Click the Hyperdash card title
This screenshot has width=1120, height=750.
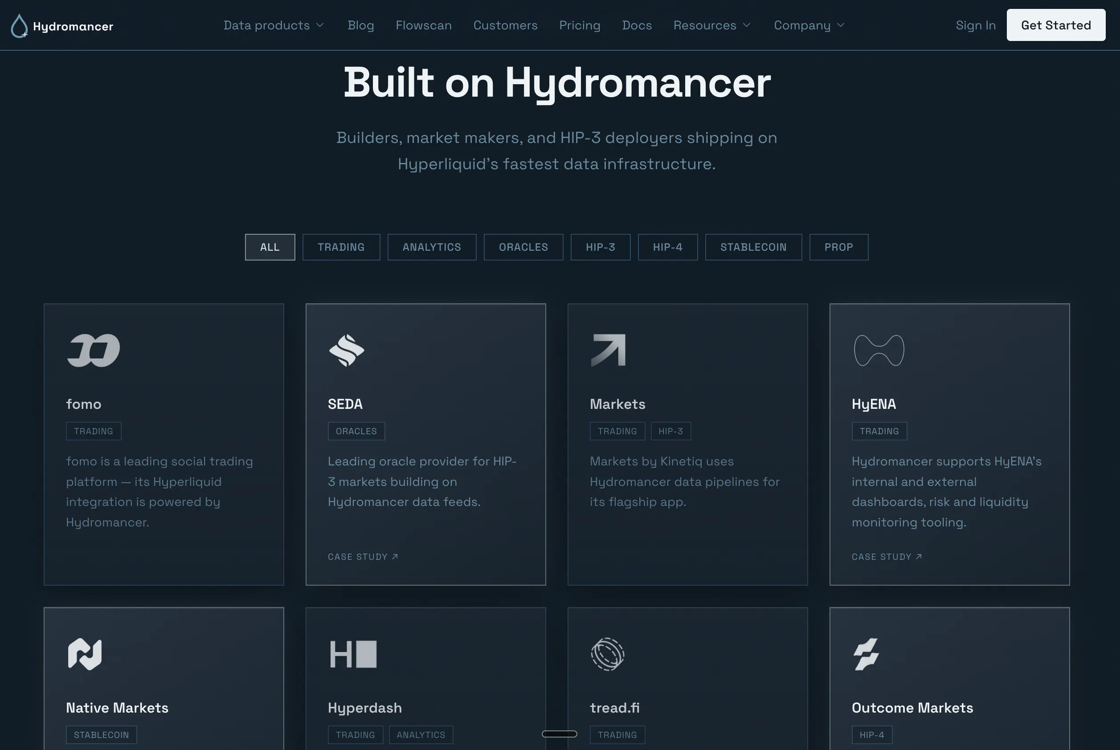pos(364,708)
